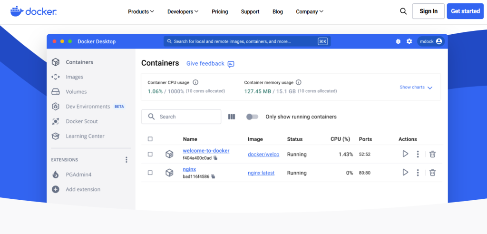Open Volumes section in sidebar

(x=76, y=92)
